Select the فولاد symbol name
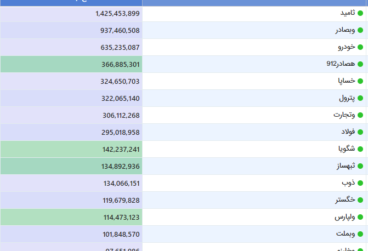The image size is (368, 251). [348, 132]
